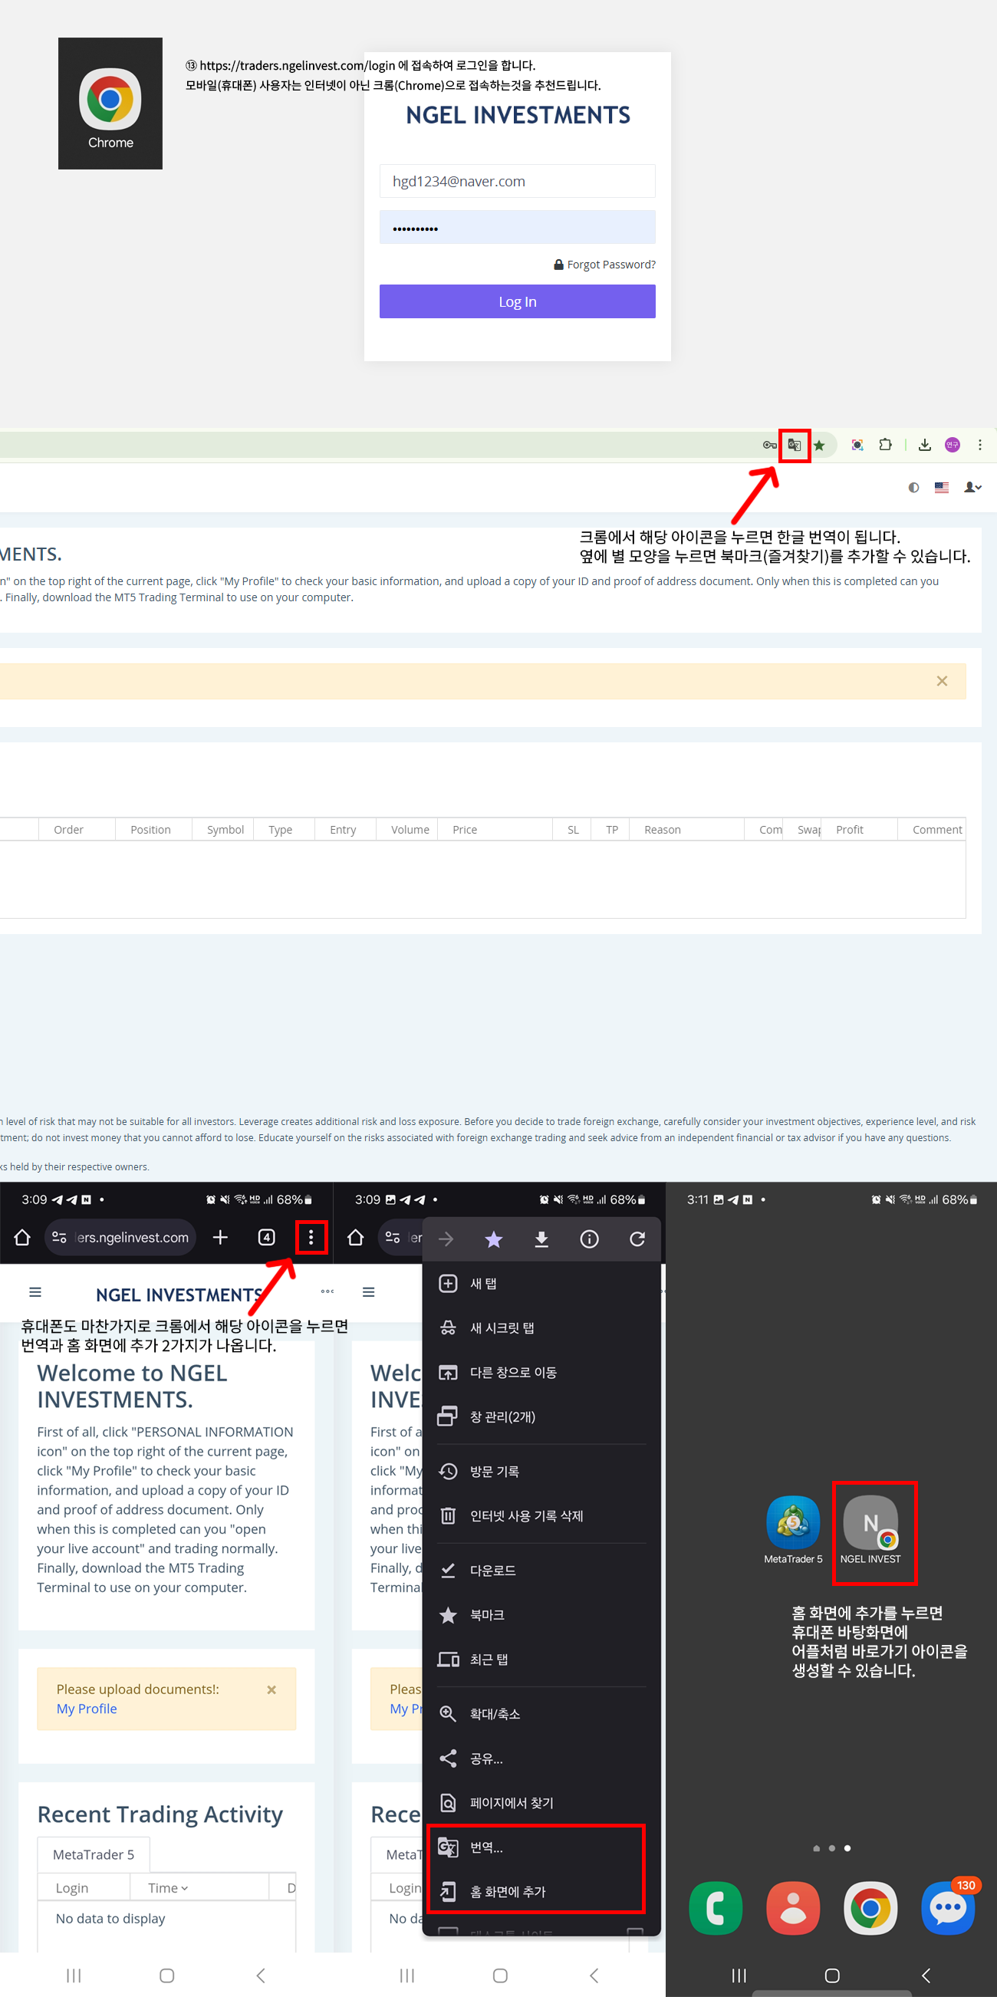Open 다운로드 menu item
This screenshot has height=1997, width=997.
pos(541,1570)
